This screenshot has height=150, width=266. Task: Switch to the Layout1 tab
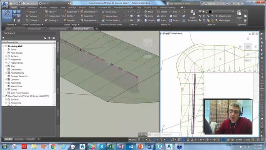tap(19, 139)
